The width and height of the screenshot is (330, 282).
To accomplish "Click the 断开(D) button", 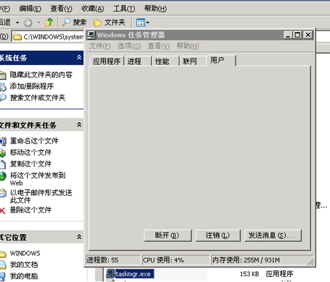I will [x=168, y=235].
